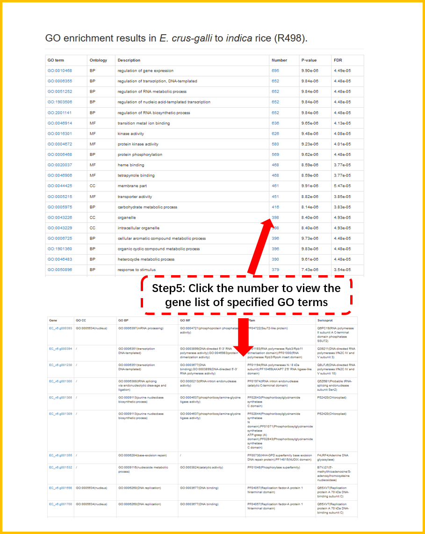The height and width of the screenshot is (534, 425).
Task: Open GO term GO:0010468 link
Action: coord(59,71)
